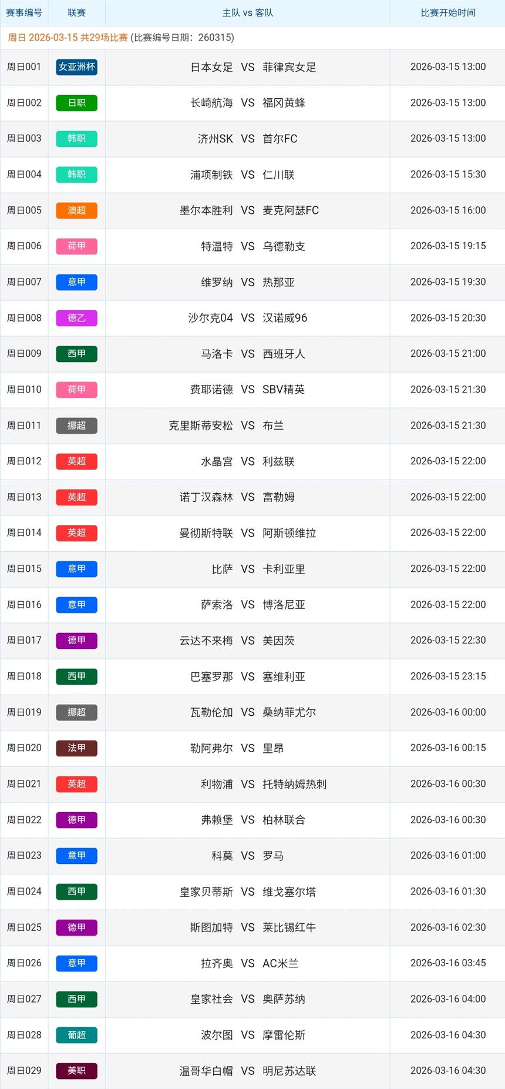
Task: Select the 澳超 league tag
Action: point(76,210)
